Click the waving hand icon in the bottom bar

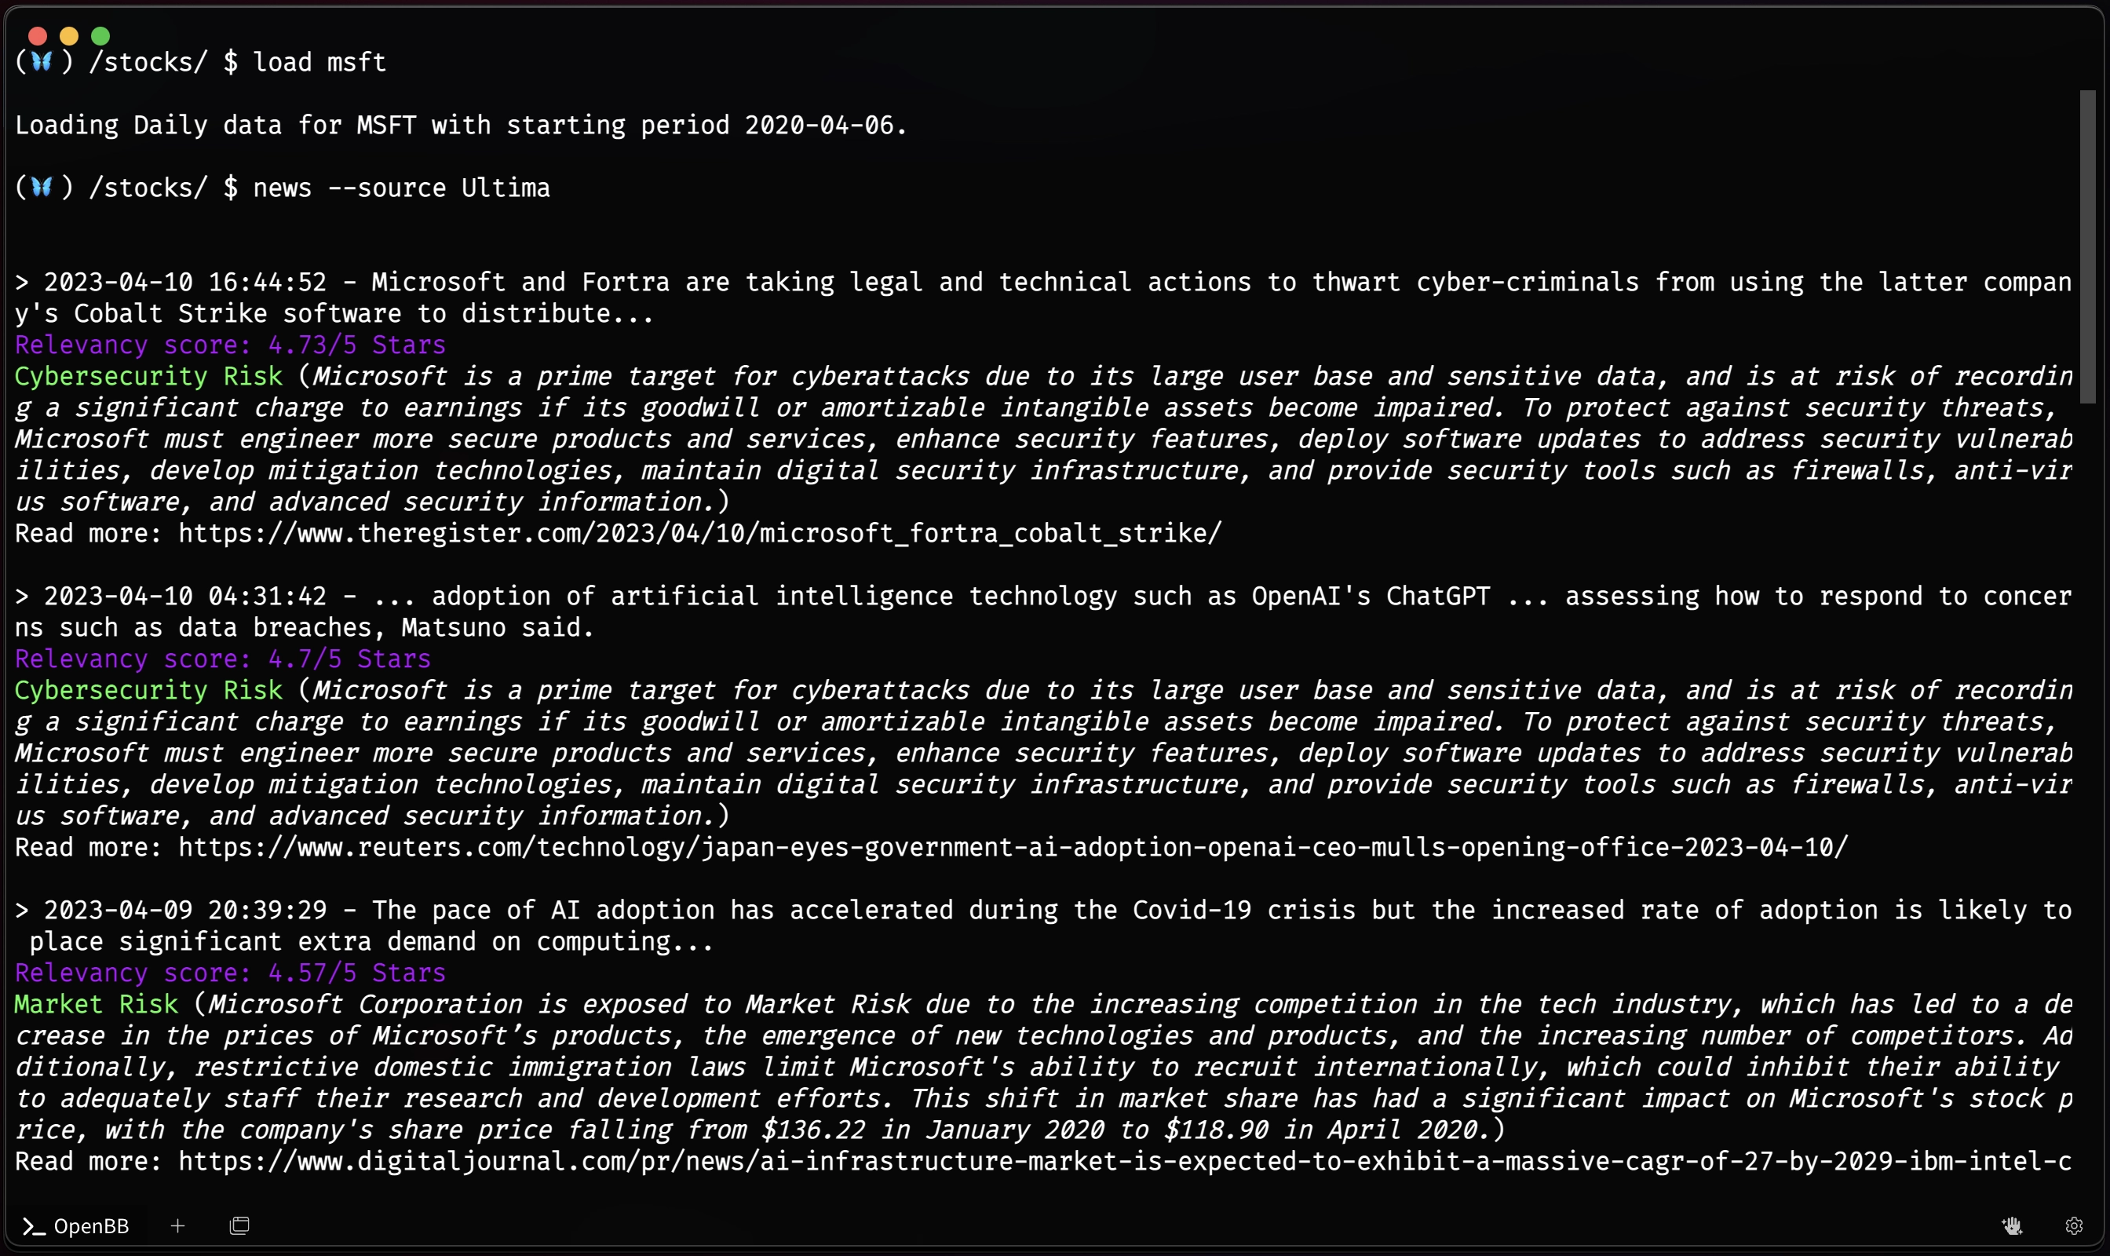coord(2012,1225)
